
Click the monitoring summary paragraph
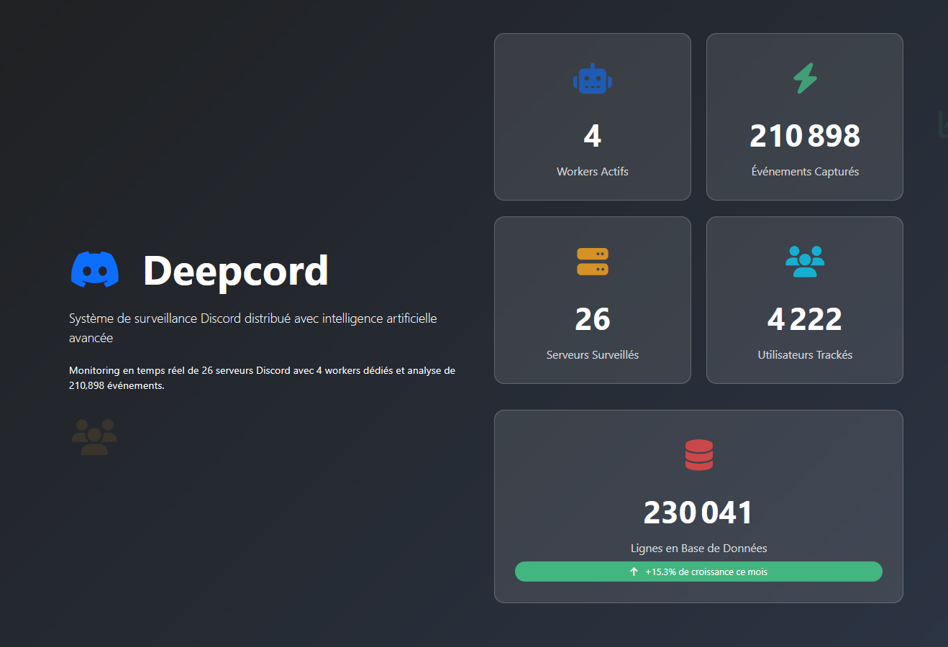tap(262, 377)
